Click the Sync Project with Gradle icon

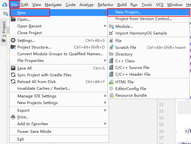click(x=13, y=75)
